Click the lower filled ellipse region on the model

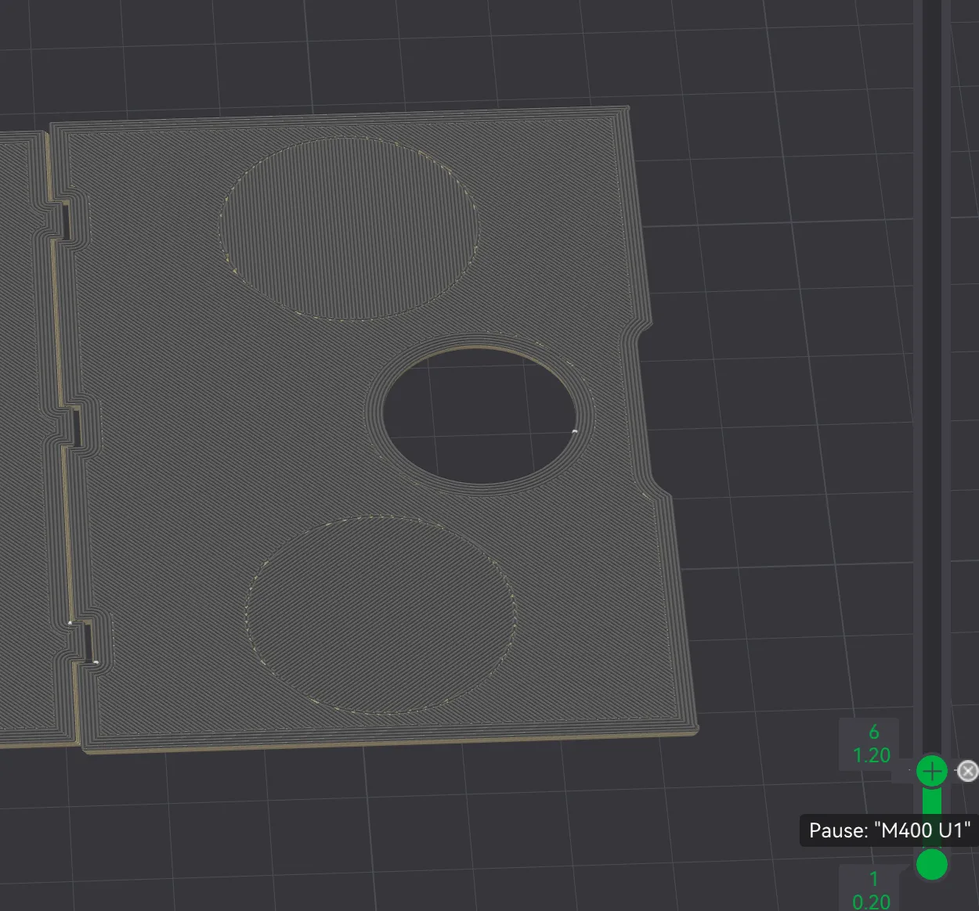click(381, 615)
